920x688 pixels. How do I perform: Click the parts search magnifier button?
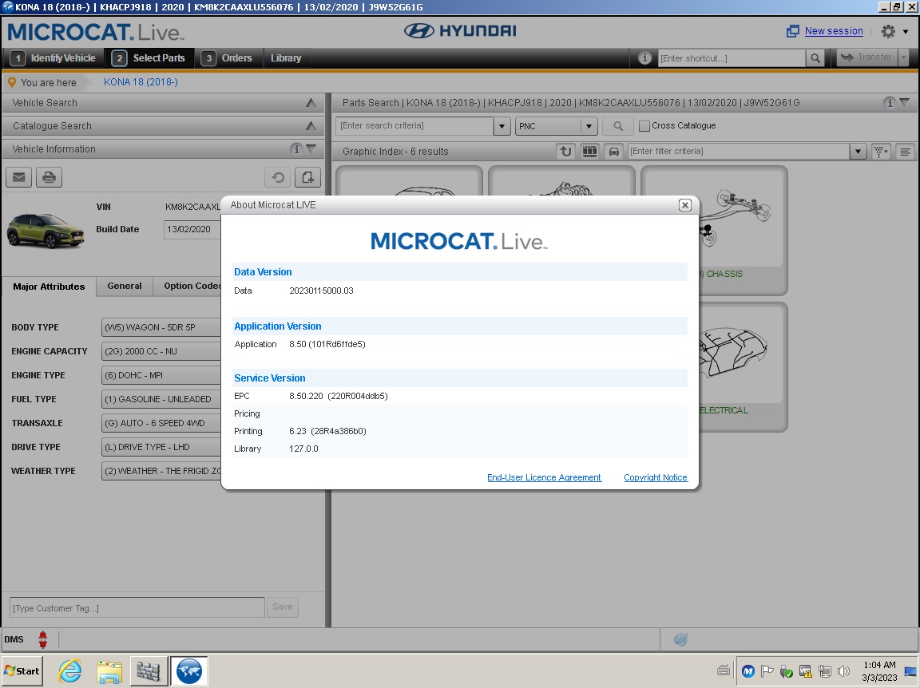(x=618, y=126)
